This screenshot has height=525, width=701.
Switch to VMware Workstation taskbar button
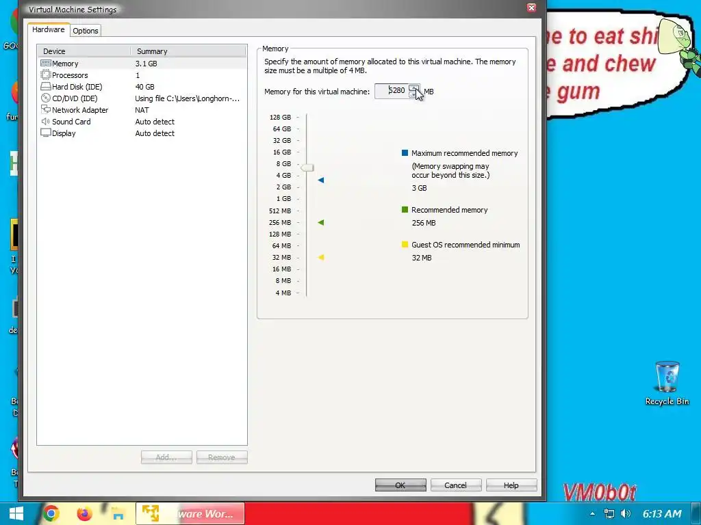coord(190,513)
